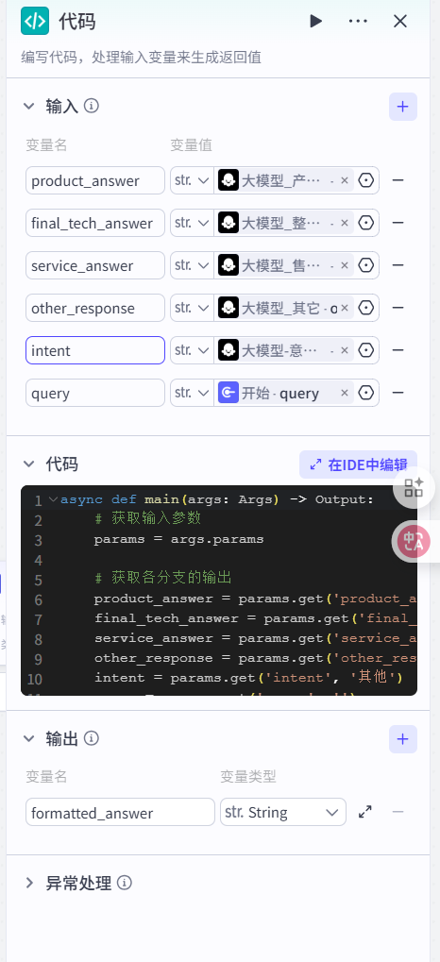Remove the 大模型-意 reference in intent row
The height and width of the screenshot is (962, 440).
(x=345, y=350)
